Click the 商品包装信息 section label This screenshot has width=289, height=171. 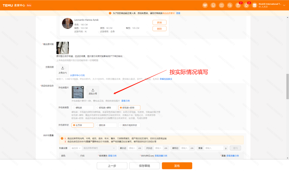[x=47, y=86]
